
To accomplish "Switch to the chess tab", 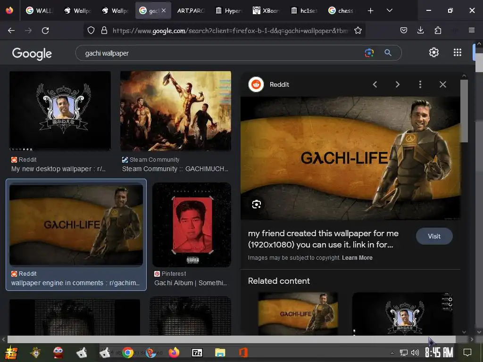I will click(342, 11).
